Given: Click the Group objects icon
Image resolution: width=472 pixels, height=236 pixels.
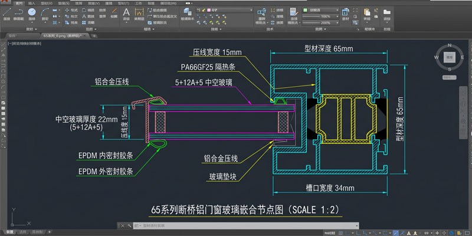Looking at the screenshot, I should pyautogui.click(x=345, y=12).
